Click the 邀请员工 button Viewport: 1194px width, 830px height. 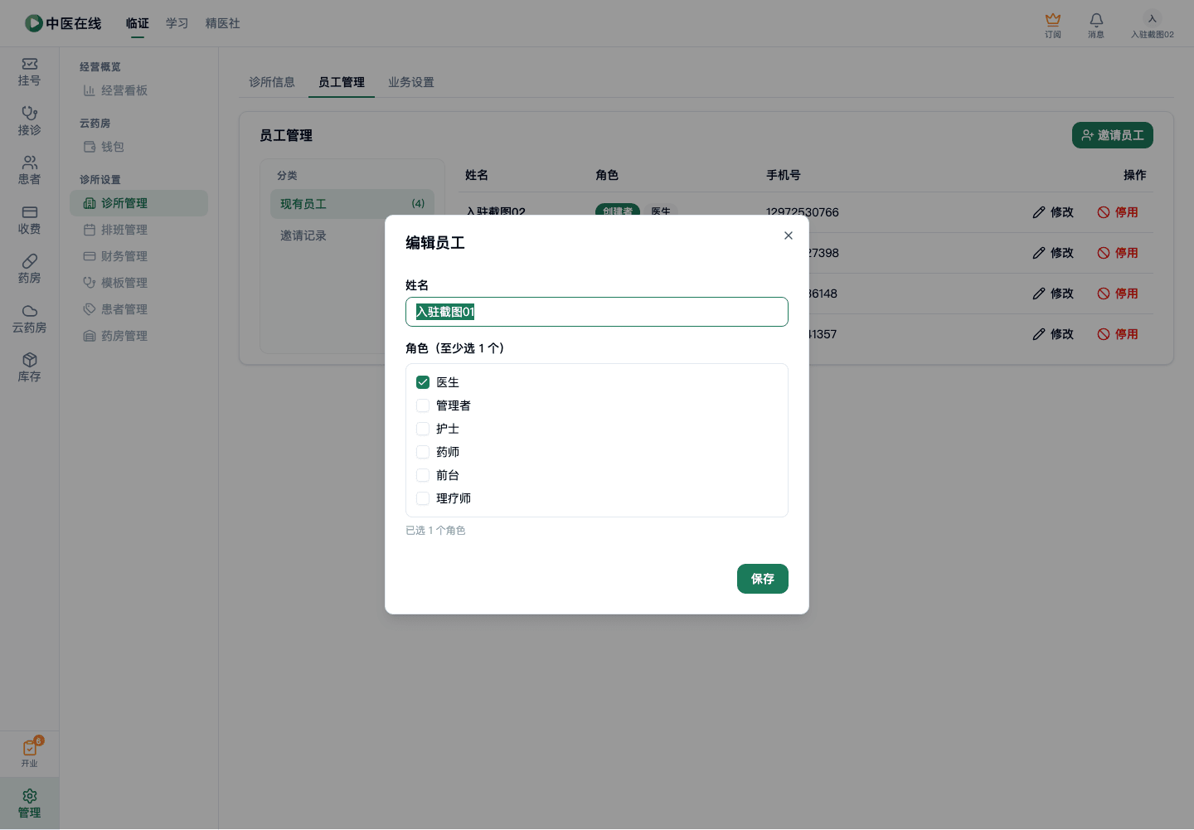click(x=1113, y=135)
